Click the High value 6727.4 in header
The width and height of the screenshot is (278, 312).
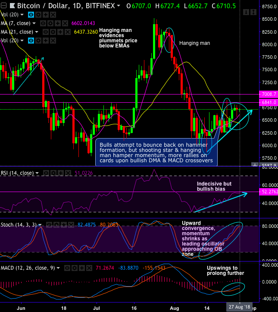pos(170,6)
